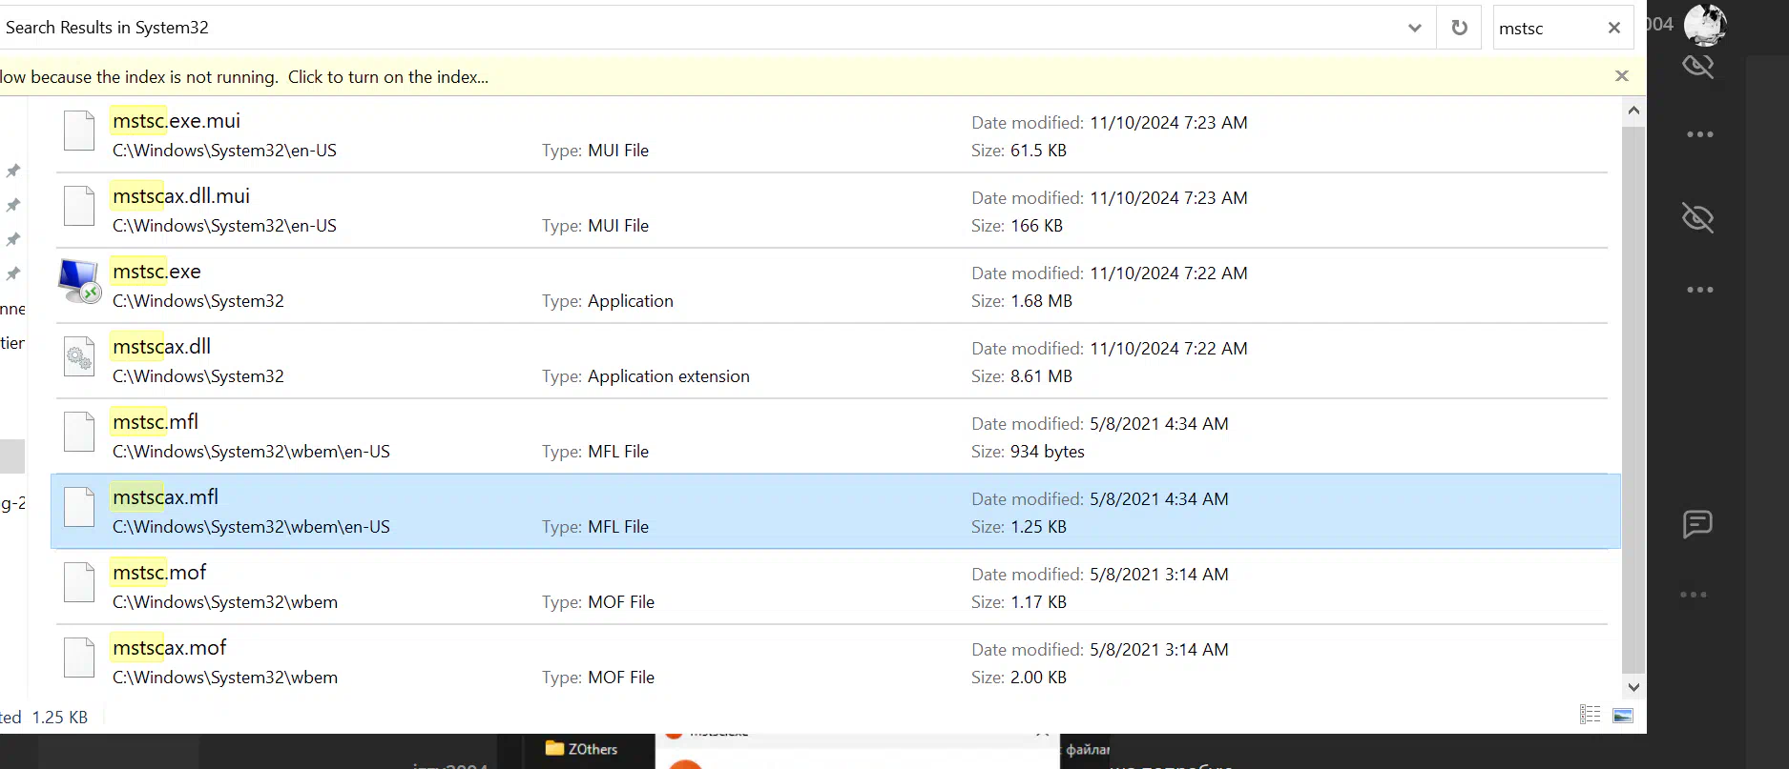Click the scrollbar down arrow
The image size is (1789, 769).
(1633, 687)
